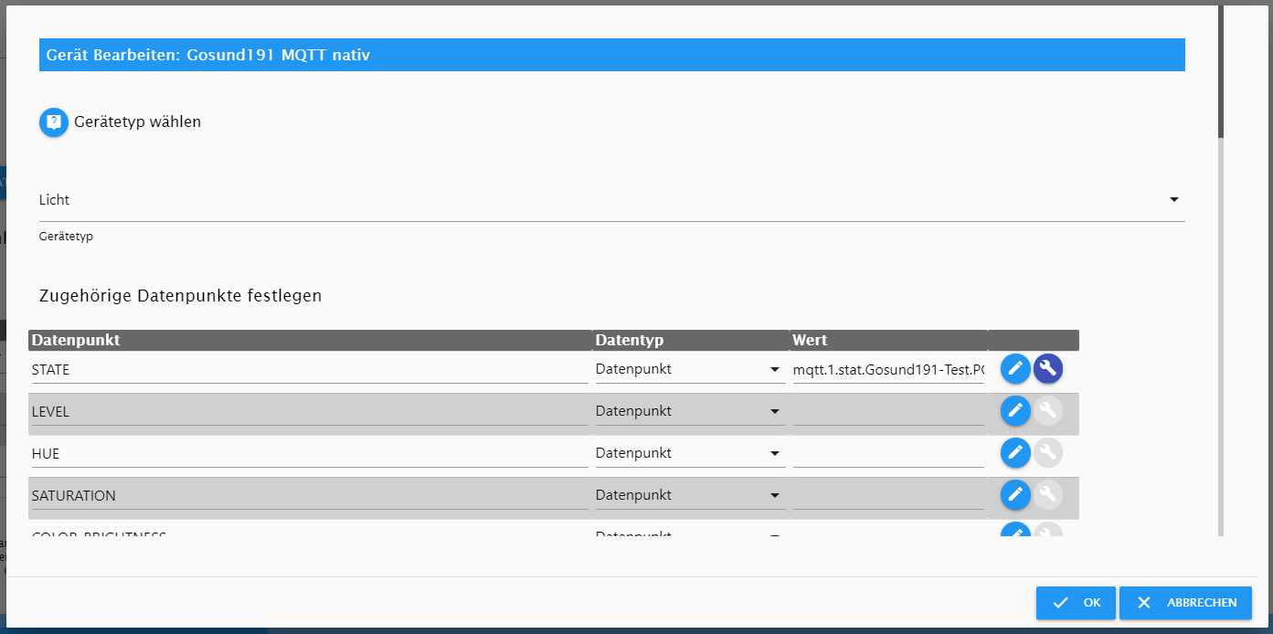Expand the Datentyp dropdown for LEVEL
This screenshot has width=1273, height=634.
tap(690, 412)
